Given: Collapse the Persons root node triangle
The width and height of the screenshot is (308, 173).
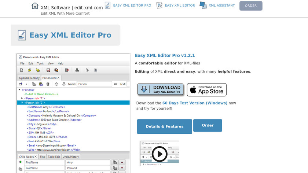Looking at the screenshot, I should [x=19, y=90].
